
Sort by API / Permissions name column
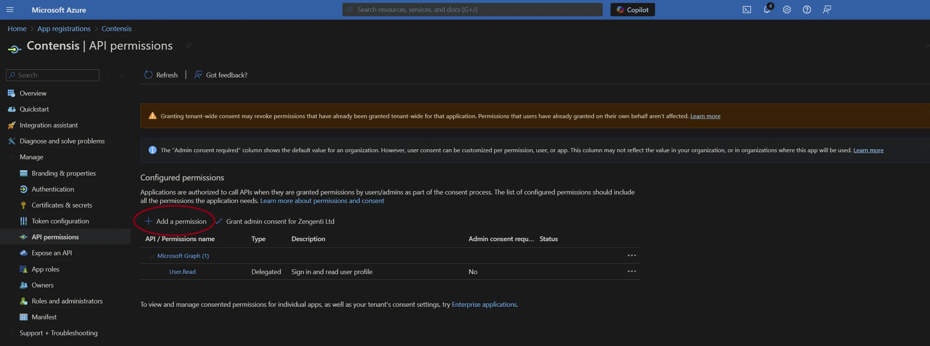(x=180, y=239)
